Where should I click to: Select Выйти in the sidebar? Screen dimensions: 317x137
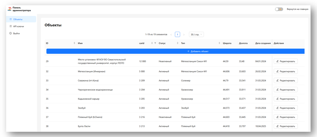point(21,33)
